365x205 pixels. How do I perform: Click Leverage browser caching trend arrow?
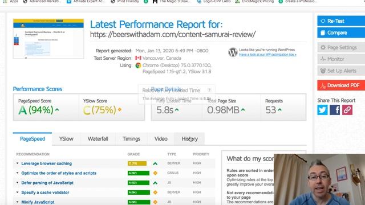tap(155, 163)
